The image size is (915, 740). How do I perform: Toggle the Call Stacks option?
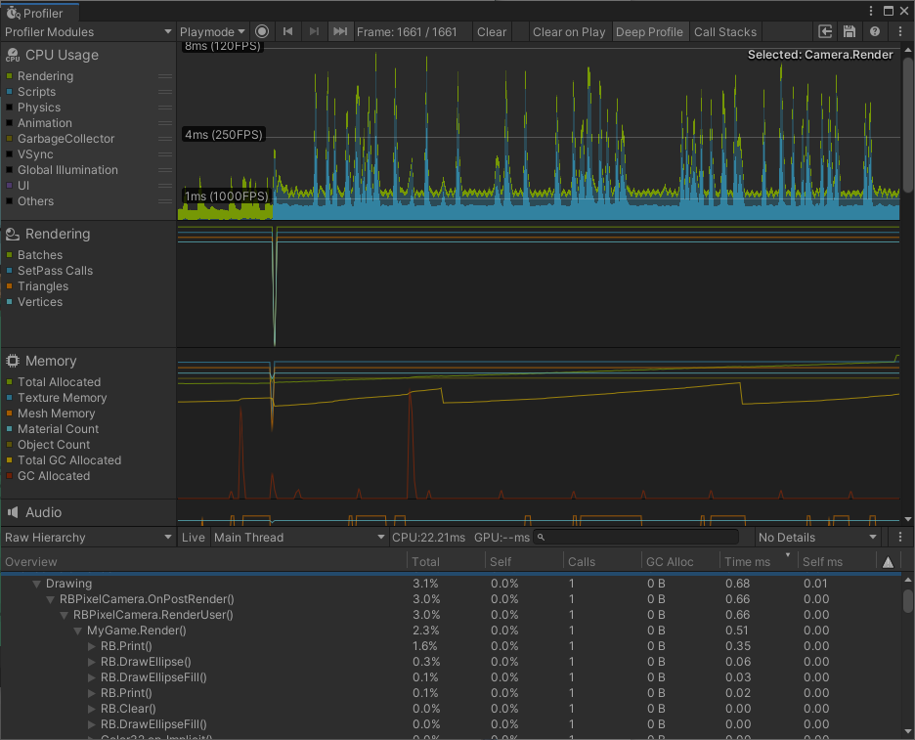click(724, 31)
